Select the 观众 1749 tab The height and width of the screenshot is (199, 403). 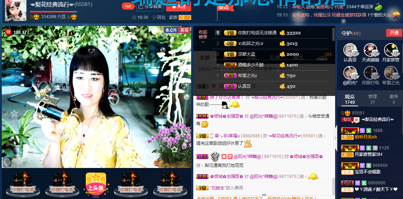click(x=350, y=99)
